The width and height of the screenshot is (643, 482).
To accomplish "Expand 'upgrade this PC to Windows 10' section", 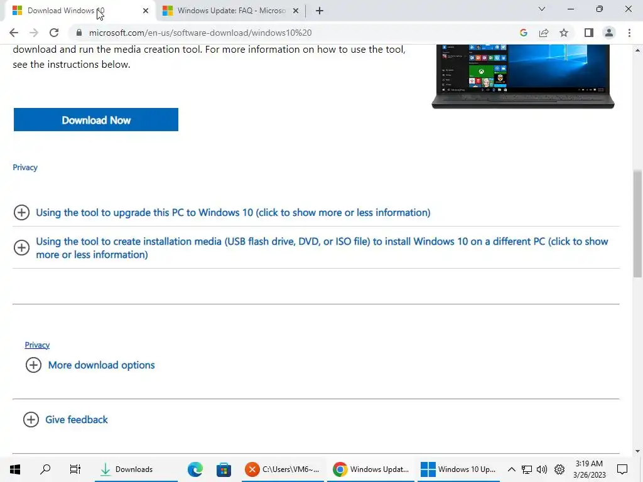I will click(21, 213).
